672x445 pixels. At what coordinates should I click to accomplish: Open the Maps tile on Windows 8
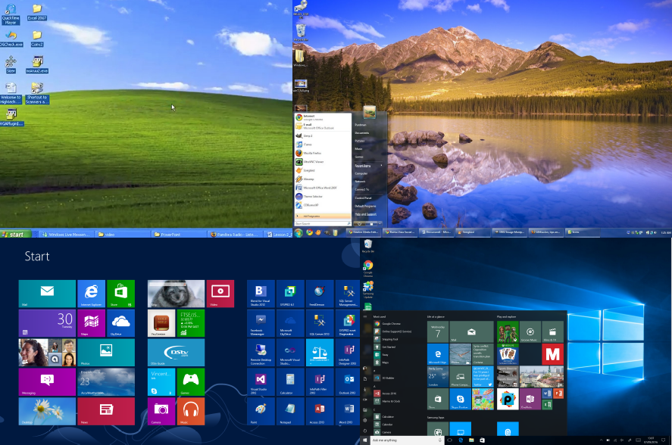(x=91, y=323)
